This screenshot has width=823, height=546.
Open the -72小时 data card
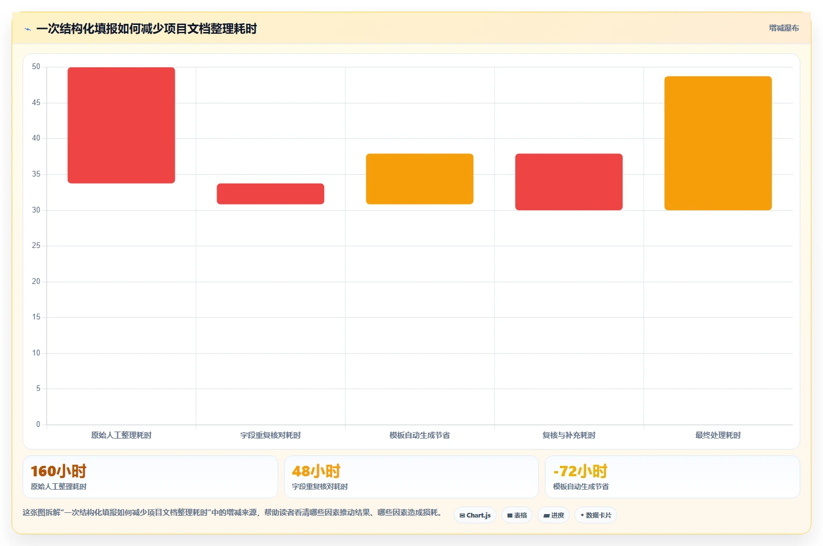click(673, 477)
